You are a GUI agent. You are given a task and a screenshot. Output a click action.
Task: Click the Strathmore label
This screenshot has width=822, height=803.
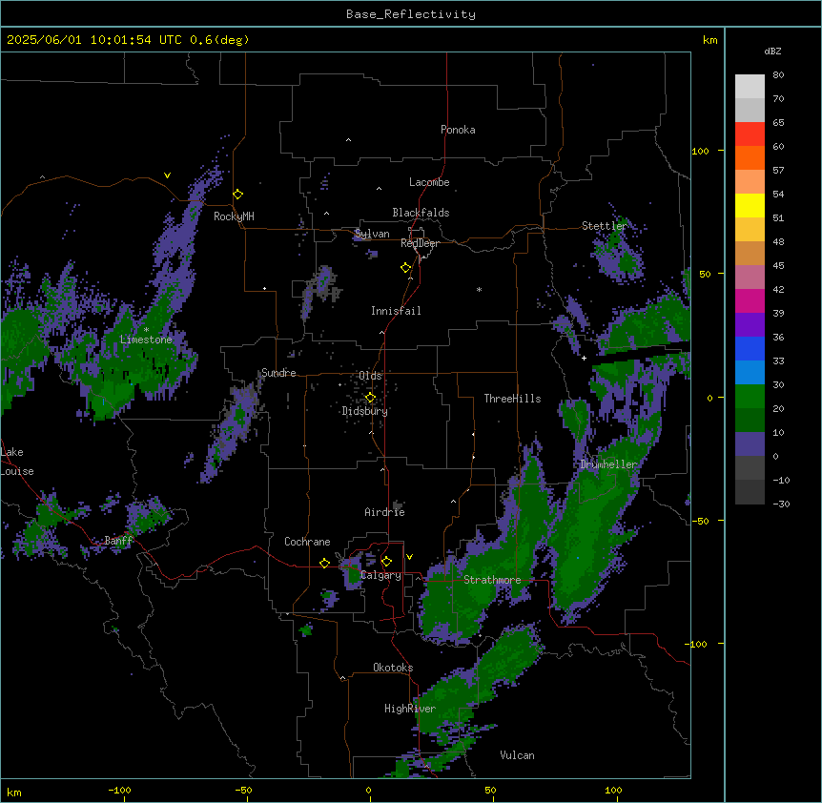(492, 580)
